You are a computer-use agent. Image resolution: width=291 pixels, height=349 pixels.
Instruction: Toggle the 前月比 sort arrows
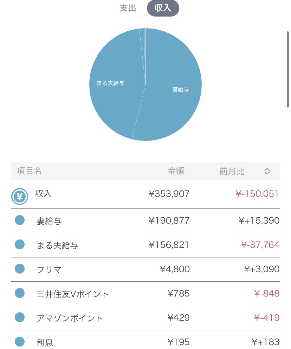267,172
